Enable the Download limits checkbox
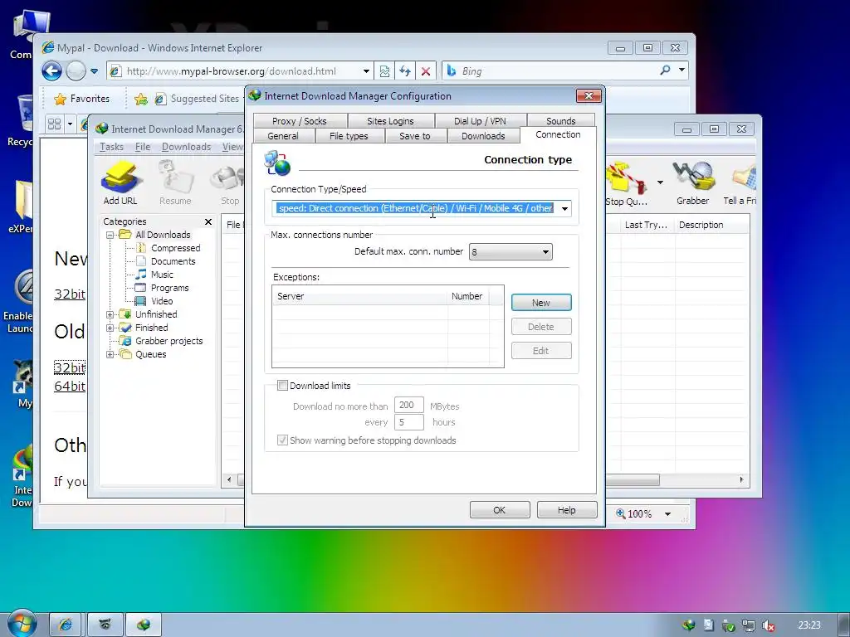Screen dimensions: 850x637 point(282,385)
